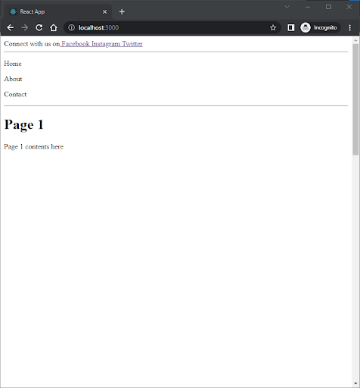
Task: Go to Contact in the navigation
Action: pyautogui.click(x=15, y=95)
